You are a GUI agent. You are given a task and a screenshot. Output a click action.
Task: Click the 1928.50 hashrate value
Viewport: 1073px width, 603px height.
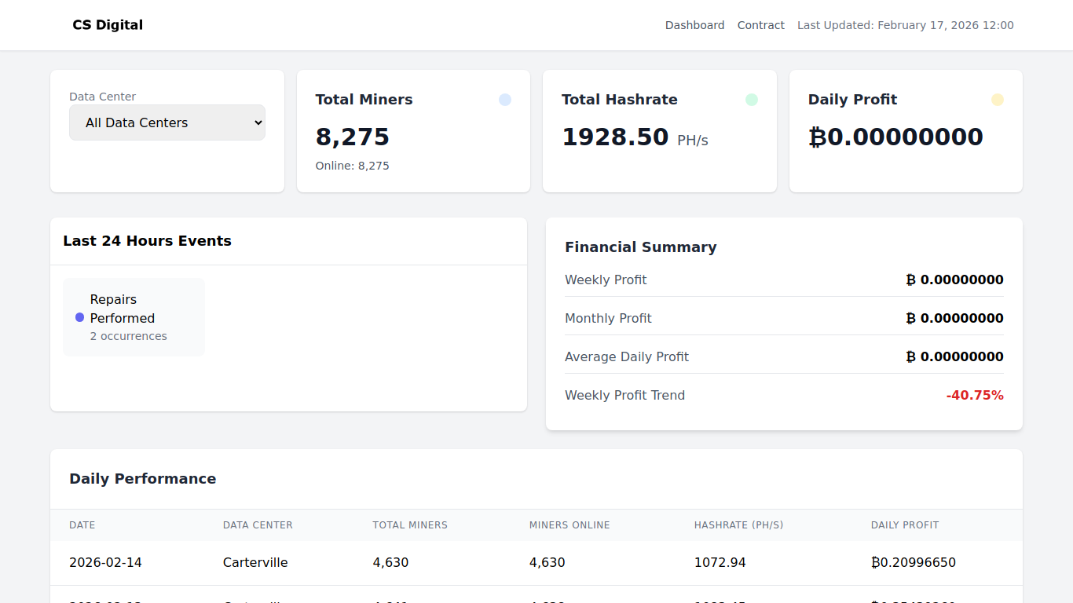click(x=615, y=137)
